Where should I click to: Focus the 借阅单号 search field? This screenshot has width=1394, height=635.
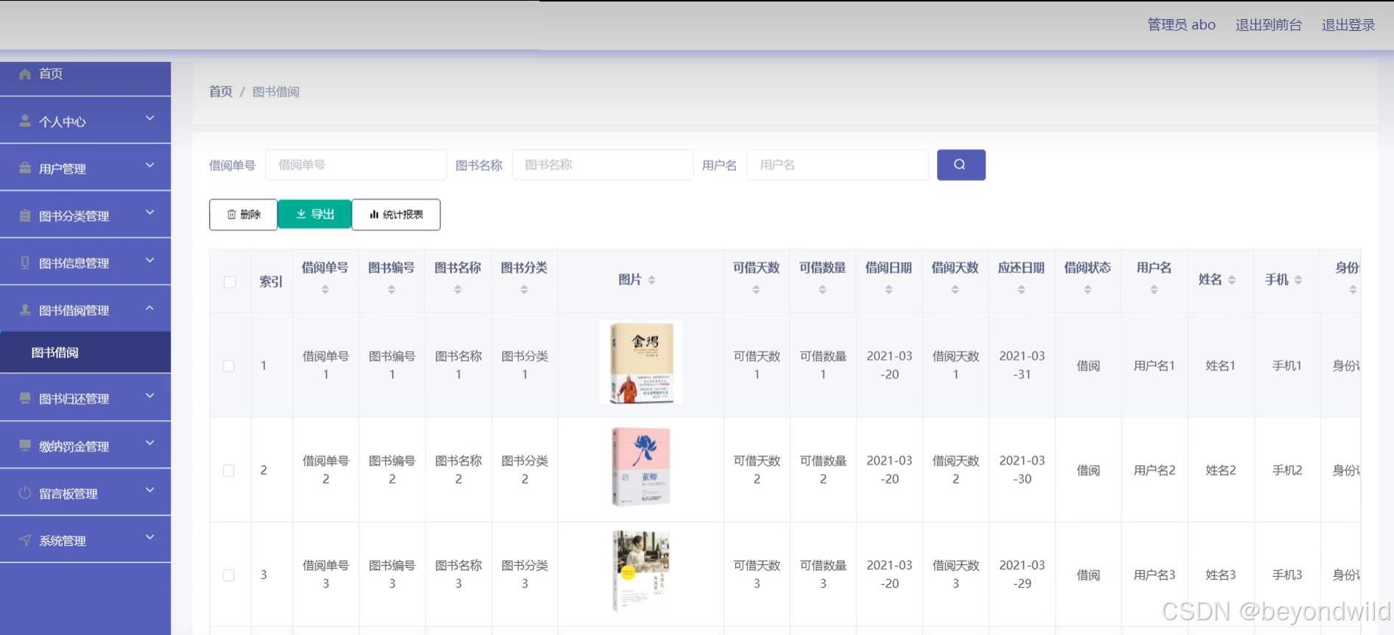(356, 165)
